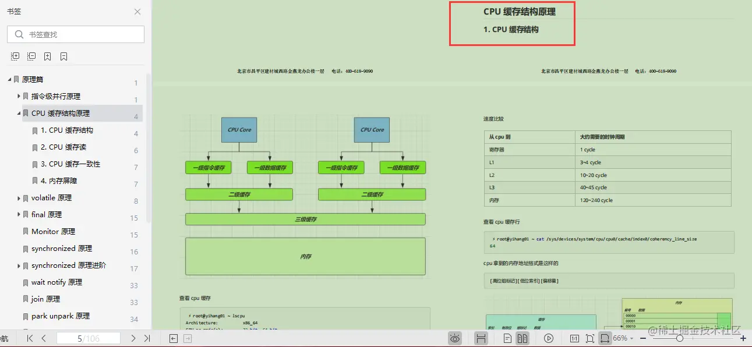Viewport: 752px width, 347px height.
Task: Toggle the eye protection mode icon
Action: pyautogui.click(x=455, y=338)
